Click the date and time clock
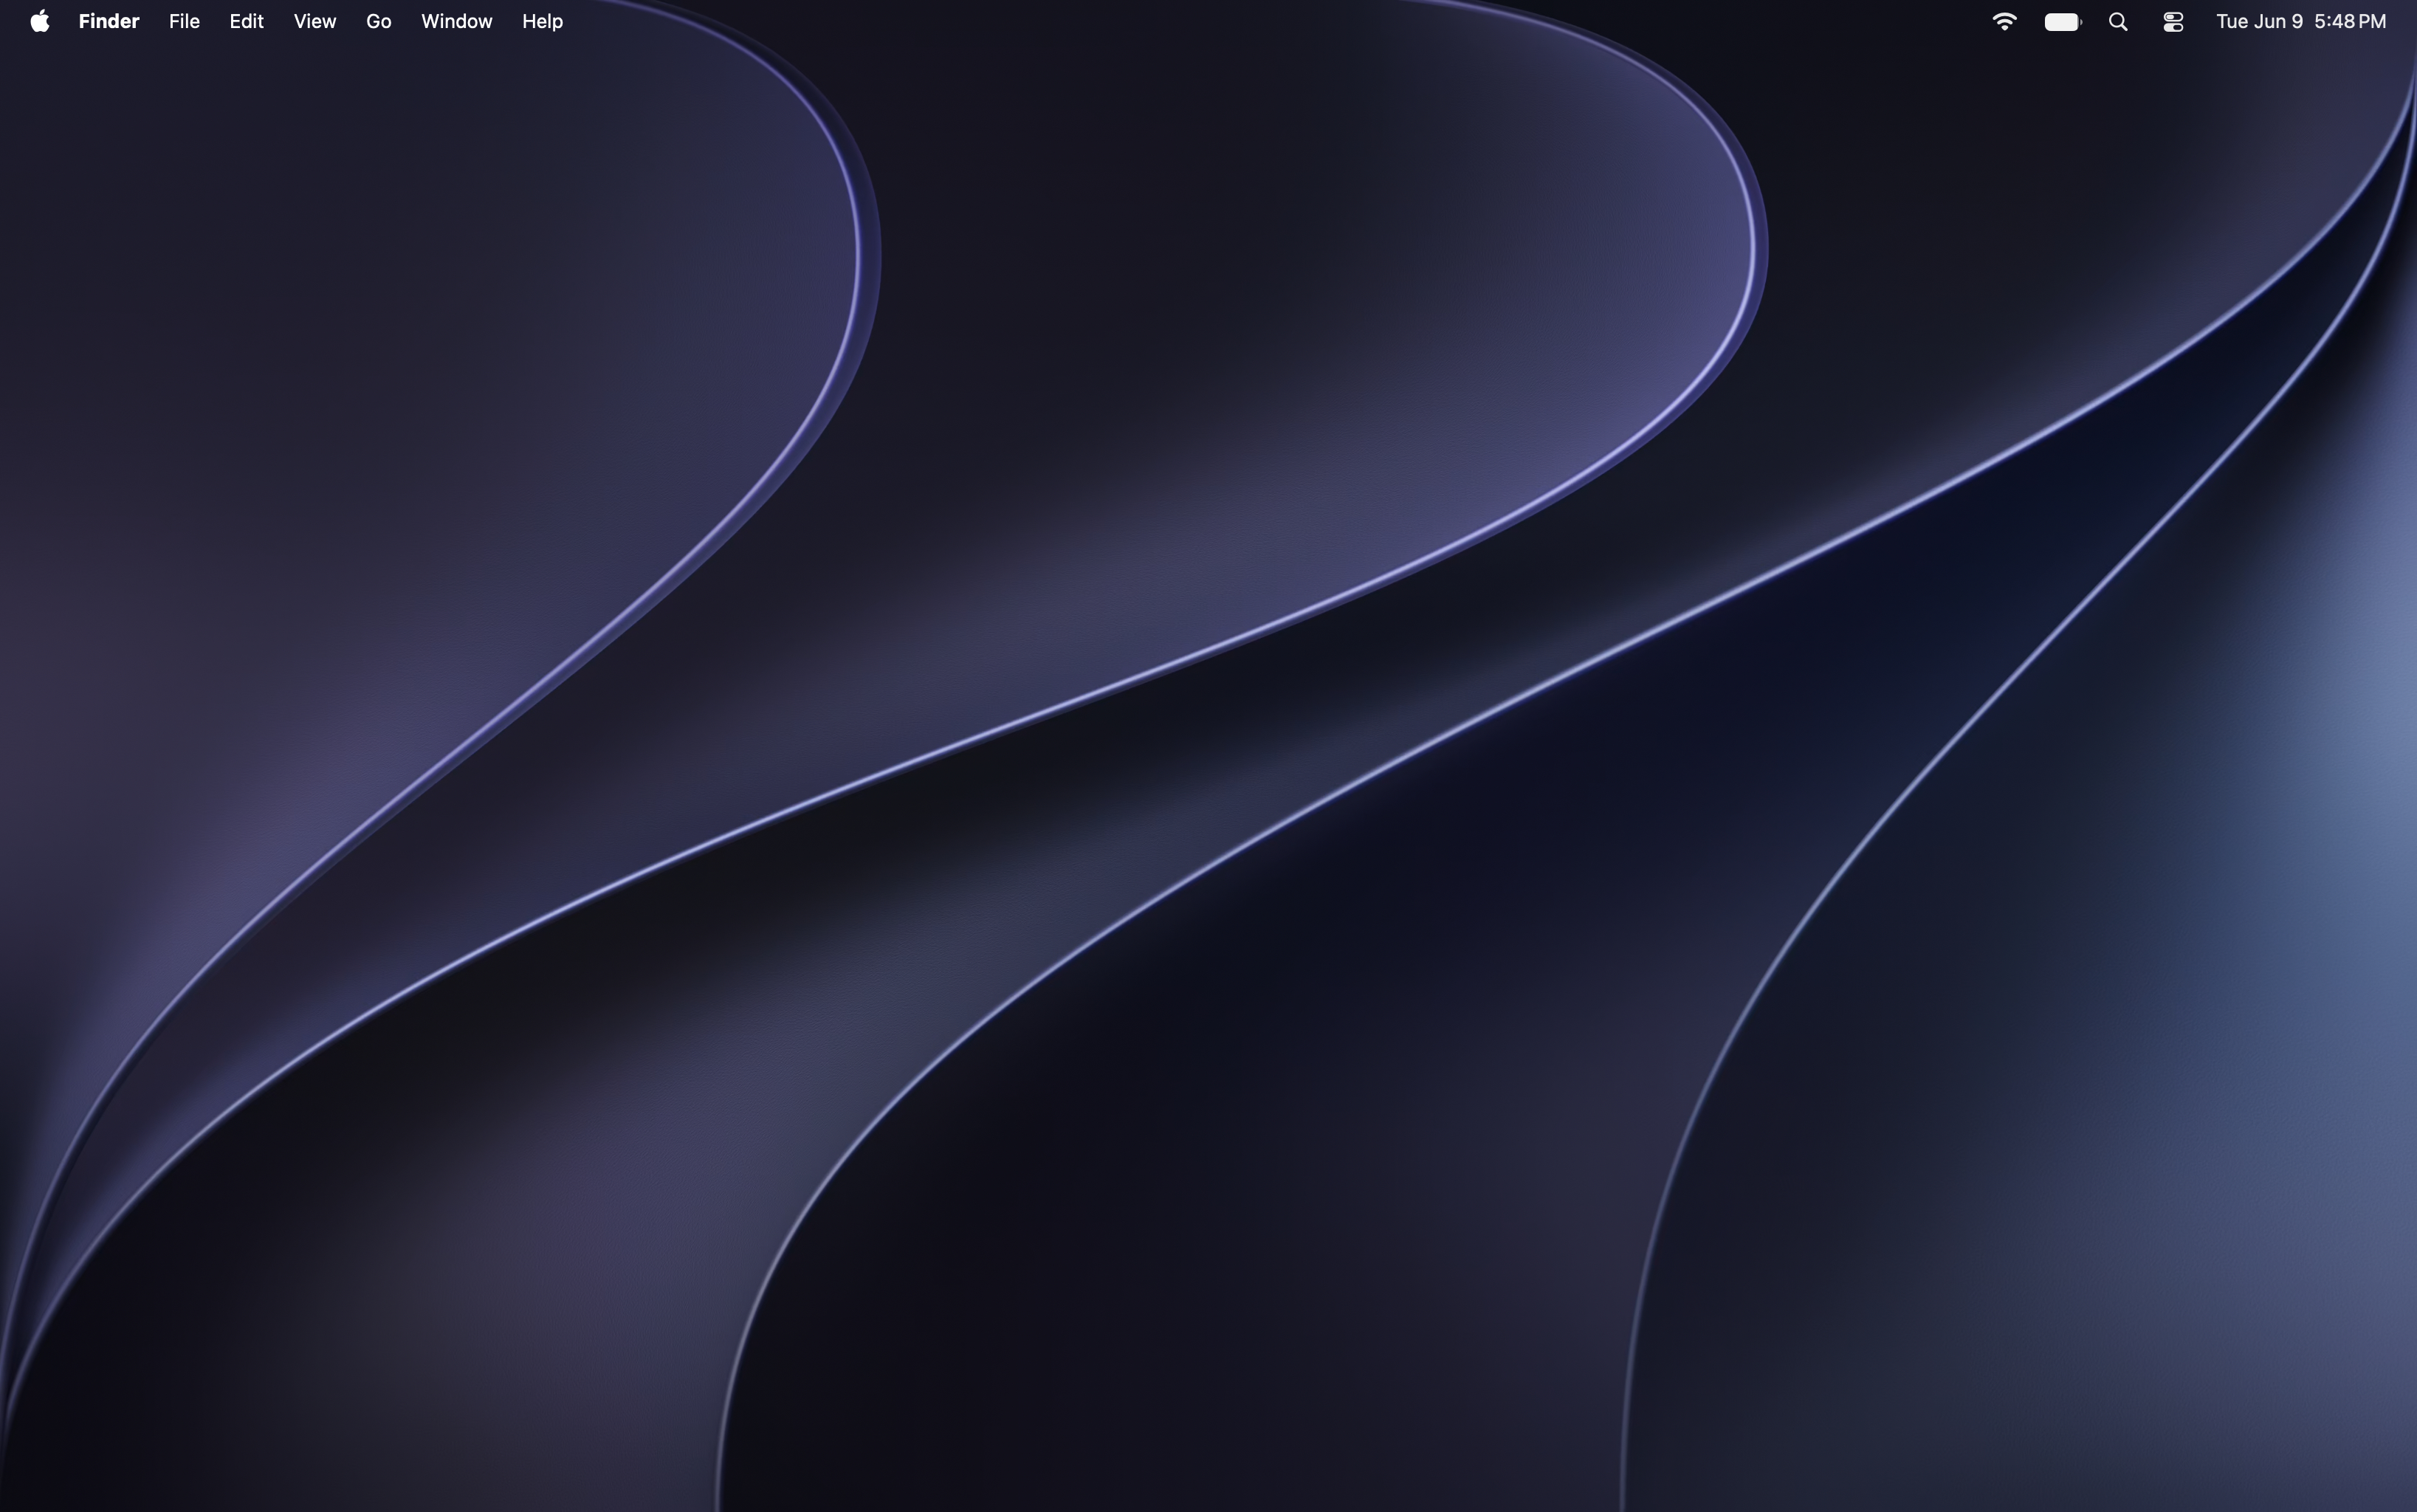Viewport: 2417px width, 1512px height. pyautogui.click(x=2301, y=21)
